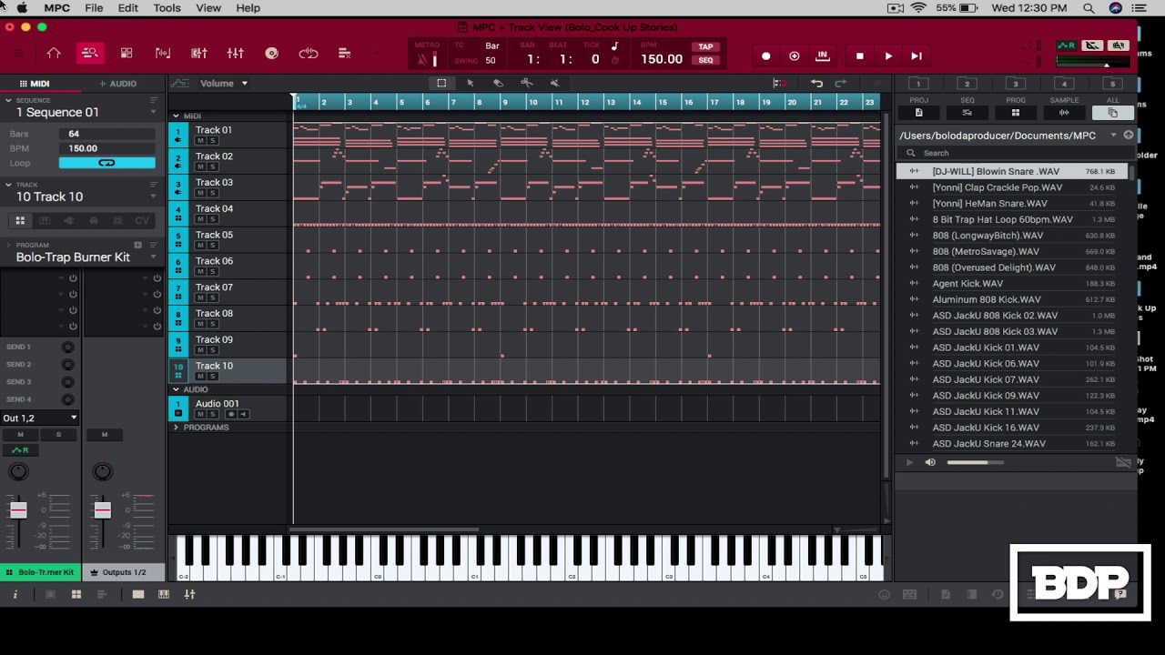Click the Bolo-Trap kit channel fader
This screenshot has width=1165, height=655.
click(18, 510)
